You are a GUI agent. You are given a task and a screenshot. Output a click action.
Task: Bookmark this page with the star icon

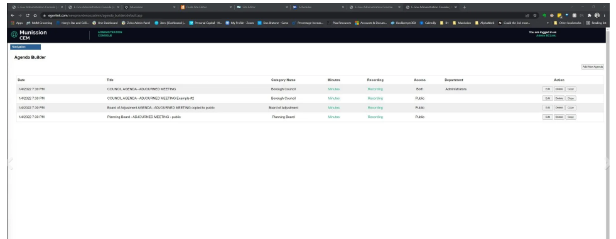pyautogui.click(x=534, y=15)
